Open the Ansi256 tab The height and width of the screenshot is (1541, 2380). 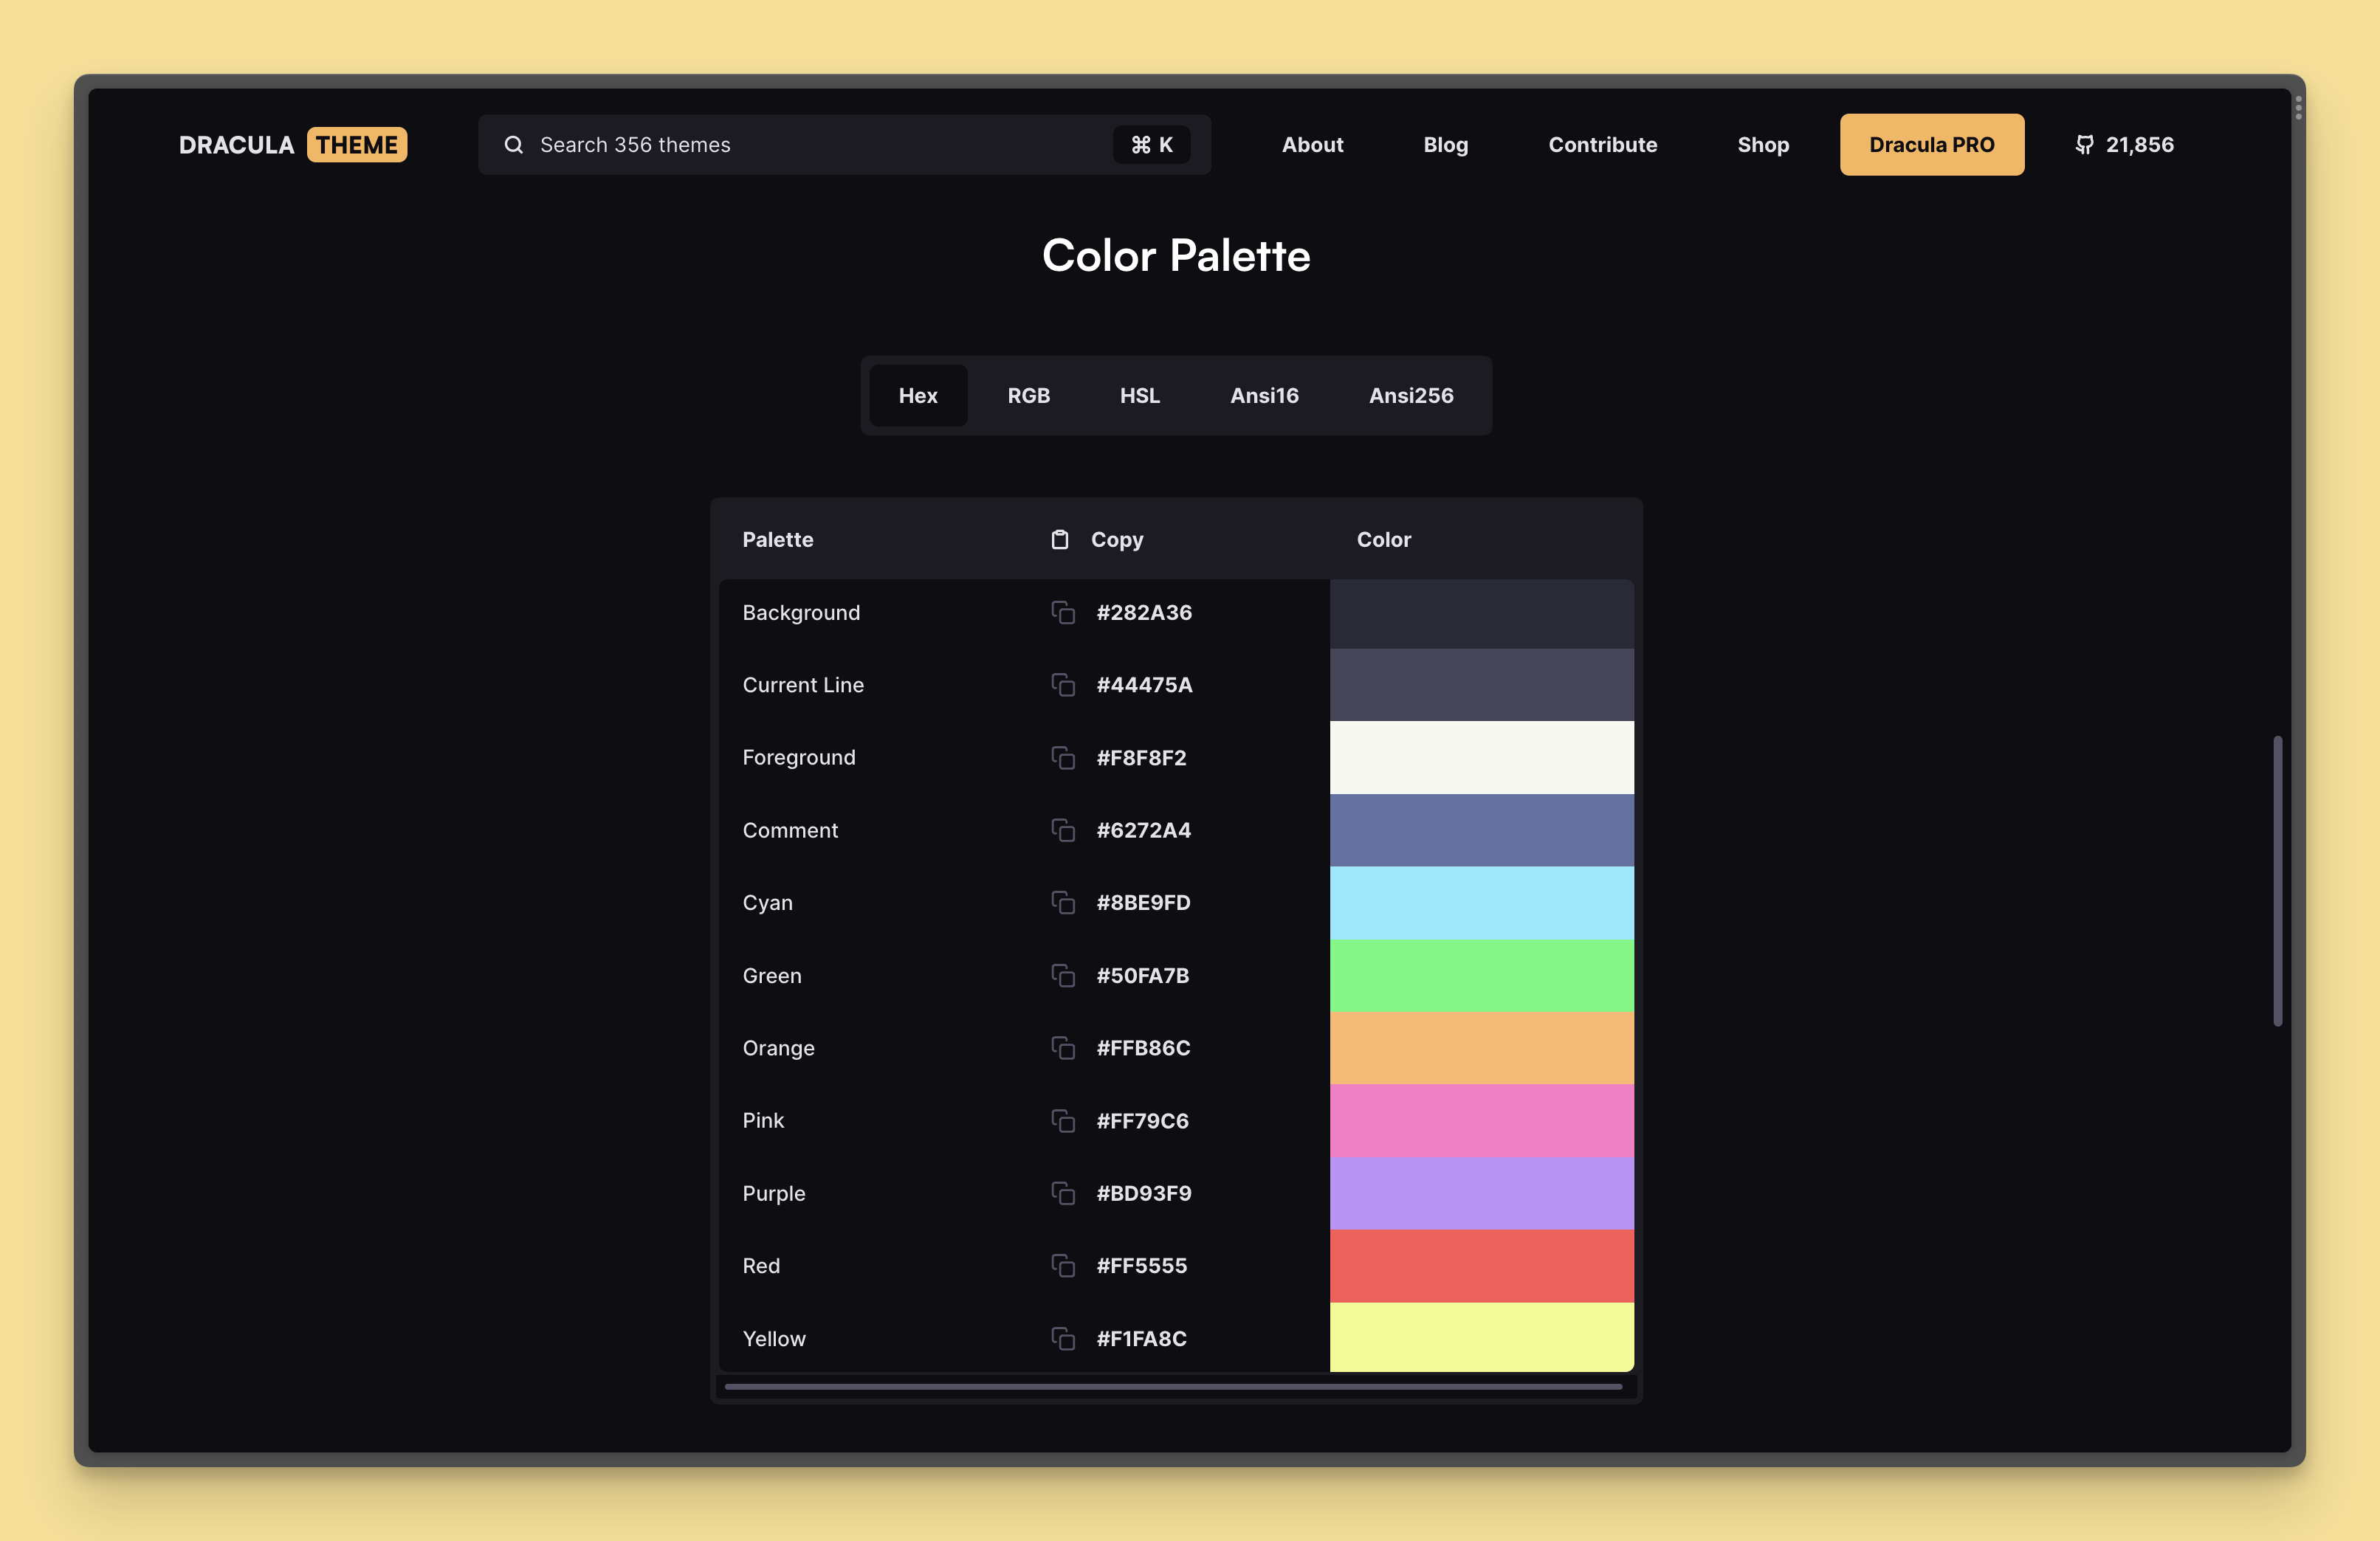click(x=1410, y=396)
